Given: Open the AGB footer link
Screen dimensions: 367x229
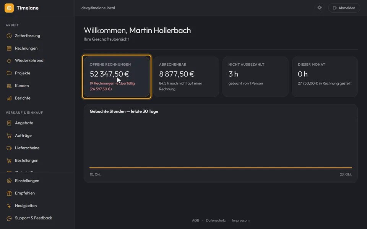Looking at the screenshot, I should 196,220.
